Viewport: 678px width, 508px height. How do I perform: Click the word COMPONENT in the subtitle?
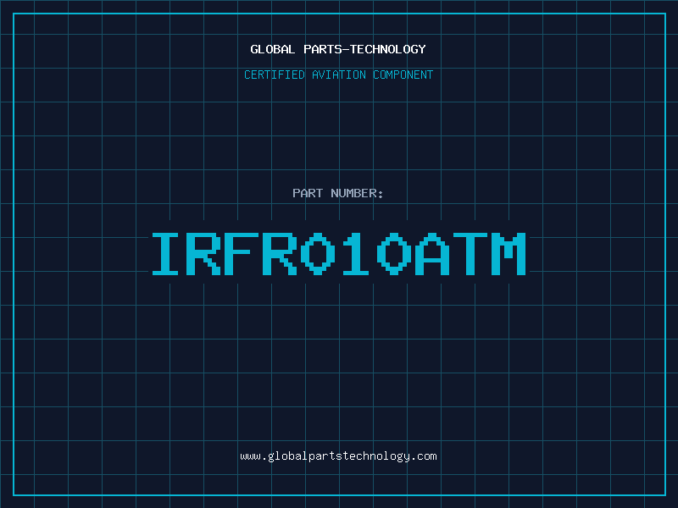pyautogui.click(x=402, y=75)
